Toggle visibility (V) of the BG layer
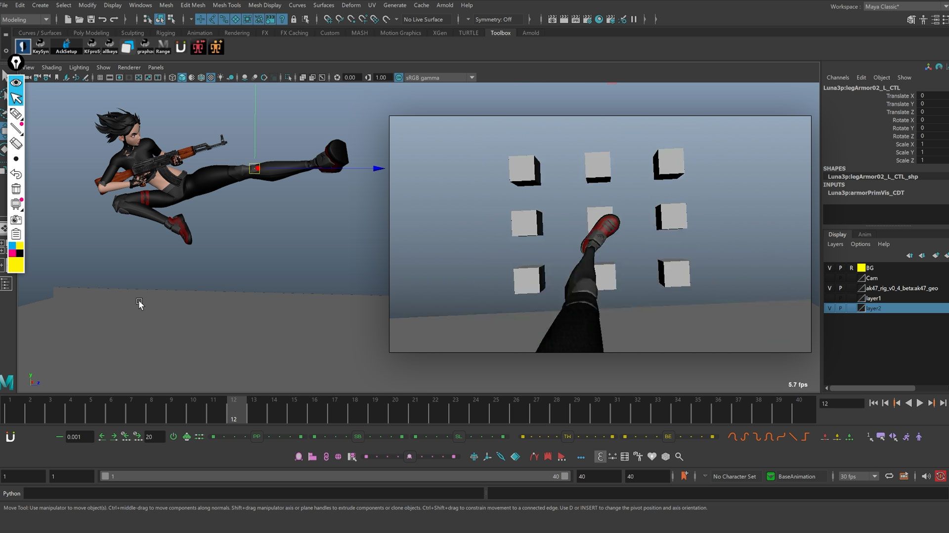 [829, 268]
